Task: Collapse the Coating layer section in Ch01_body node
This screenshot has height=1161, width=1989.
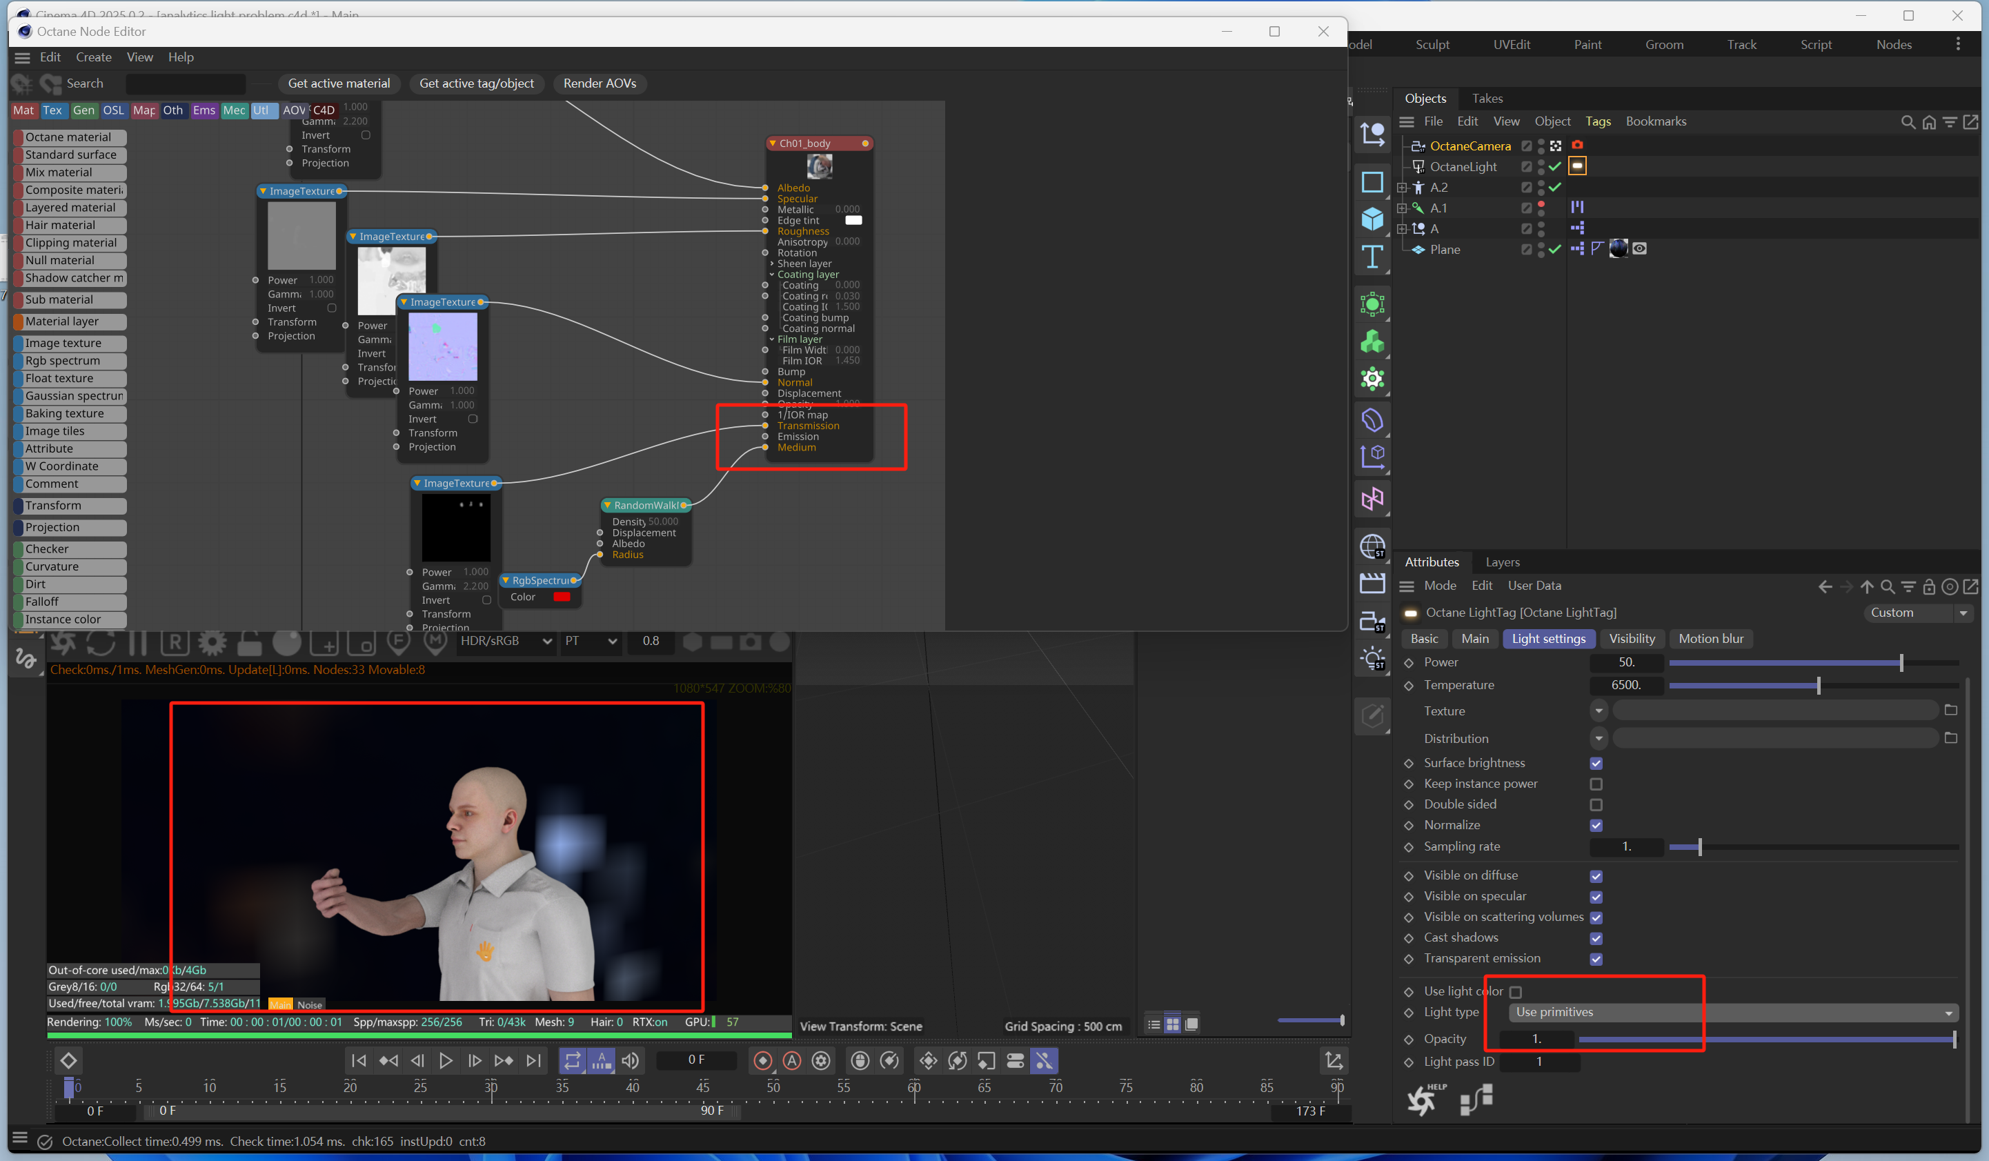Action: (x=772, y=275)
